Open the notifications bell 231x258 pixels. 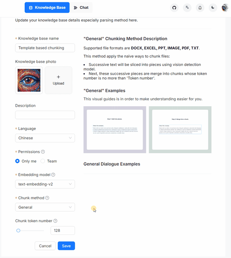[x=200, y=8]
